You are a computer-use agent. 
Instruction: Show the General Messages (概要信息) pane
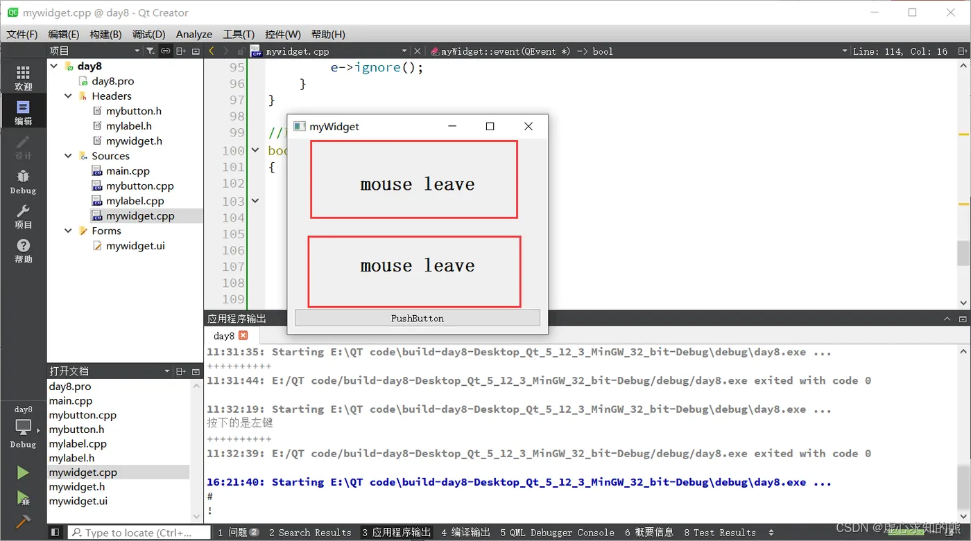tap(648, 532)
